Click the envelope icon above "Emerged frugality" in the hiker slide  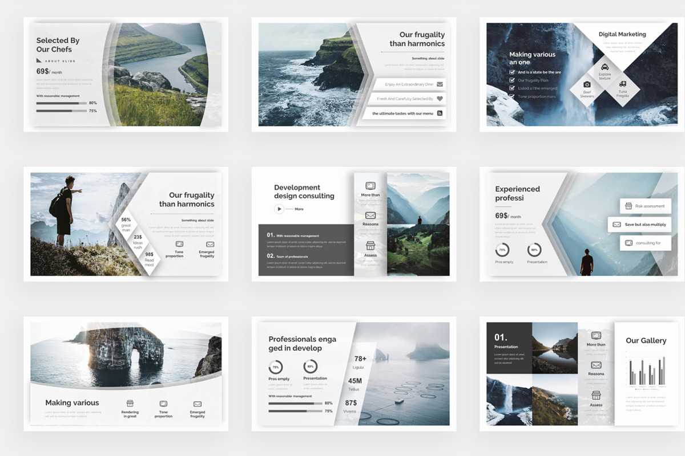[210, 244]
